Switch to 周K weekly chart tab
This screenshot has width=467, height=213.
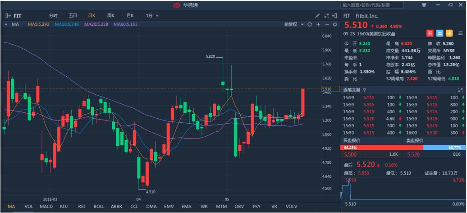point(111,15)
